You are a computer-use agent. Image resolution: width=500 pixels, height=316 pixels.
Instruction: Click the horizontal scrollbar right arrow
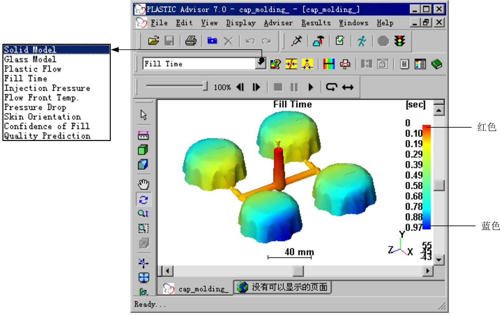pos(427,271)
